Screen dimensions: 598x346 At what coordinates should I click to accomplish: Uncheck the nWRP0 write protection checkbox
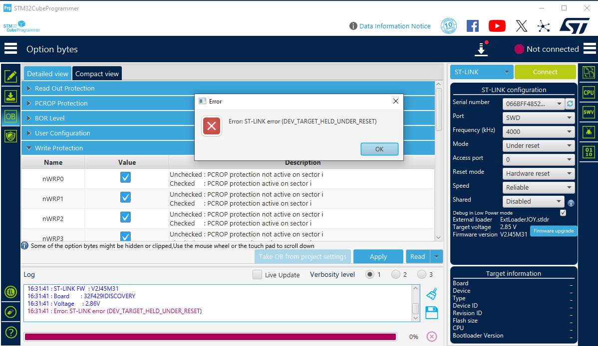[x=126, y=177]
